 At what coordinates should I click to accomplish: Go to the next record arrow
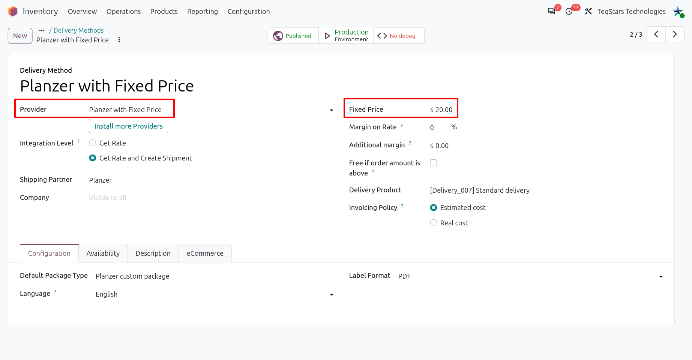point(675,34)
